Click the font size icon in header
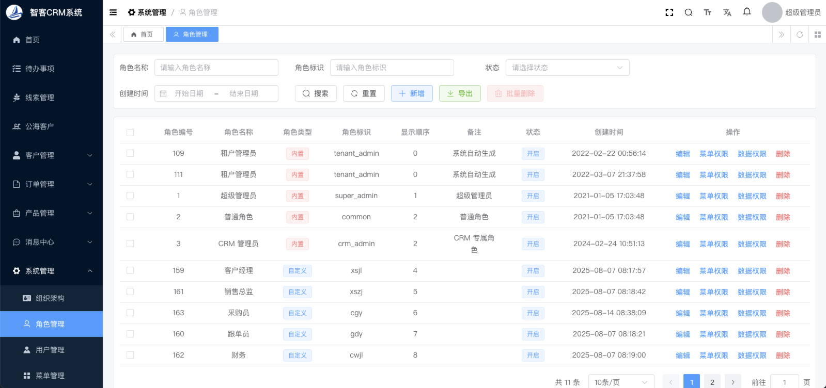Viewport: 826px width, 388px height. [x=708, y=12]
